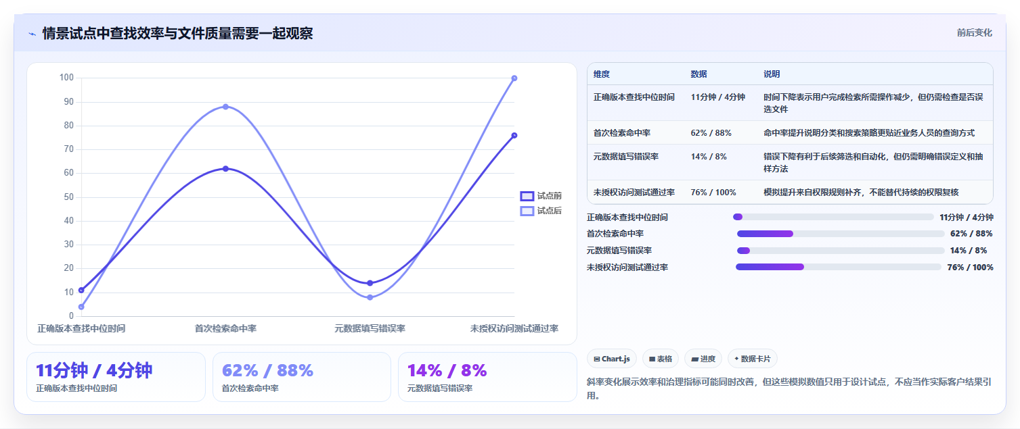Click the 试点前 data point at 首次检索命中率

225,168
